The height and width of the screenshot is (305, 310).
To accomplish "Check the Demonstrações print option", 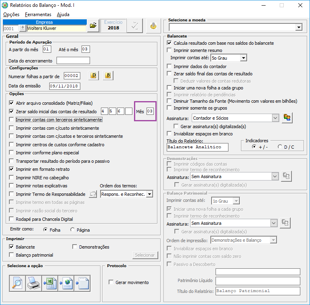I will point(75,247).
